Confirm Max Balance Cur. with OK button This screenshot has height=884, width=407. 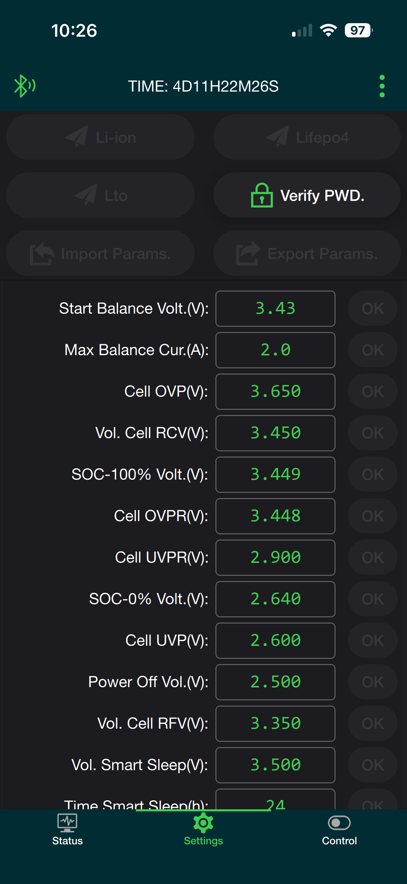click(373, 350)
